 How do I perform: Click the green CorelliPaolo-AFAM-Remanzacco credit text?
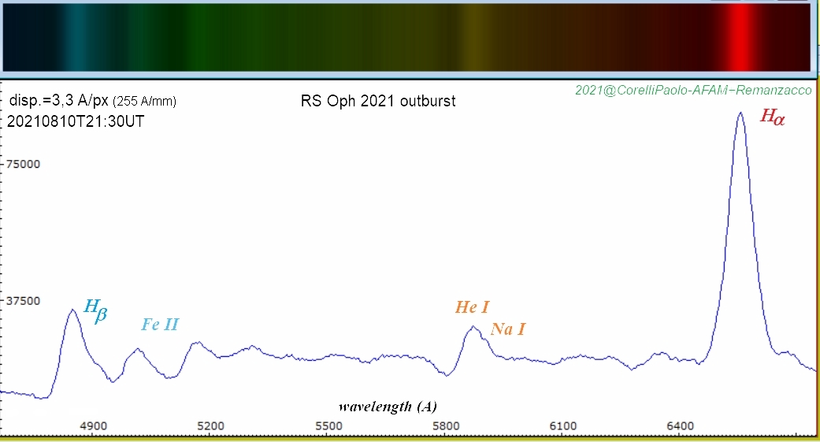pyautogui.click(x=693, y=91)
